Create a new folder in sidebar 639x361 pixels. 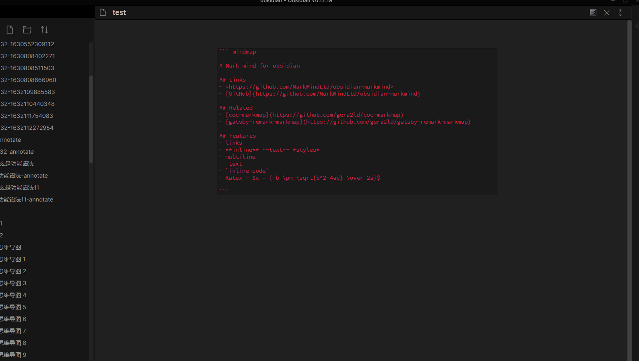(27, 30)
